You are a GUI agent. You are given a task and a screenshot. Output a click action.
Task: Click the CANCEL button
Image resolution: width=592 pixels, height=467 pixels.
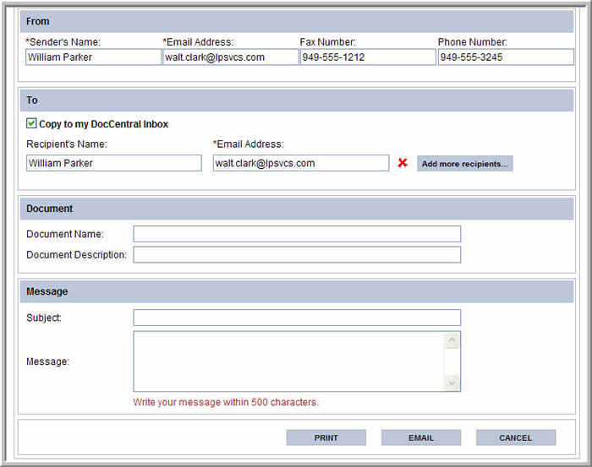point(515,437)
